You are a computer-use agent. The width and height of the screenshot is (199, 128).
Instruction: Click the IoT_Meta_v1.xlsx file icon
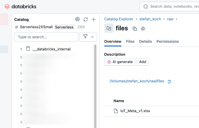(116, 111)
